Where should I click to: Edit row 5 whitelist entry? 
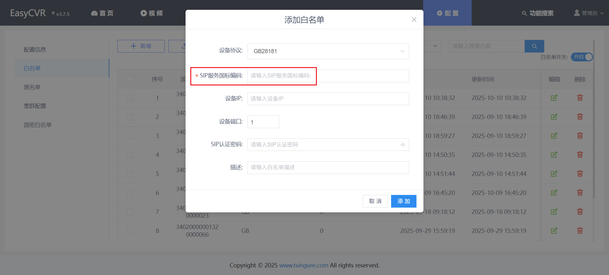click(x=554, y=174)
